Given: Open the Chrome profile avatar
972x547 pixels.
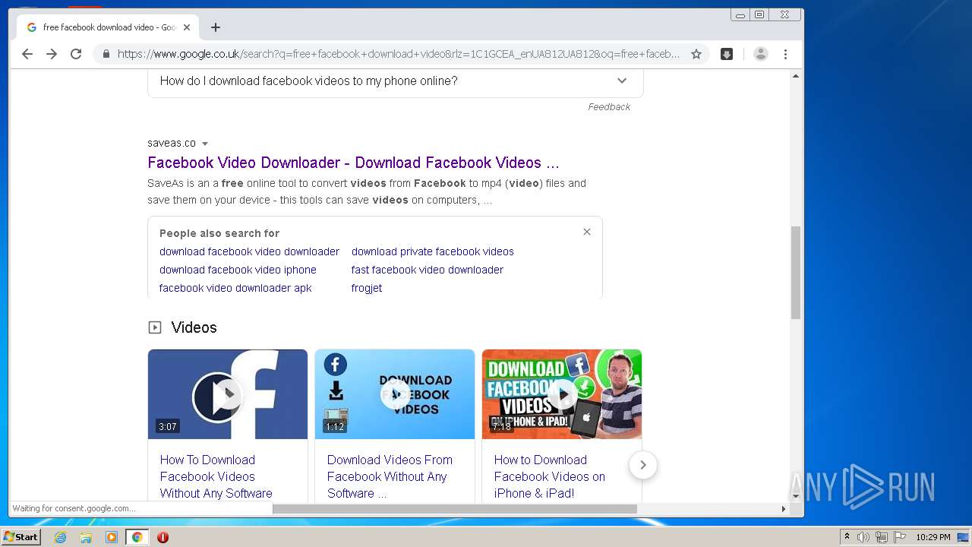Looking at the screenshot, I should (x=761, y=54).
